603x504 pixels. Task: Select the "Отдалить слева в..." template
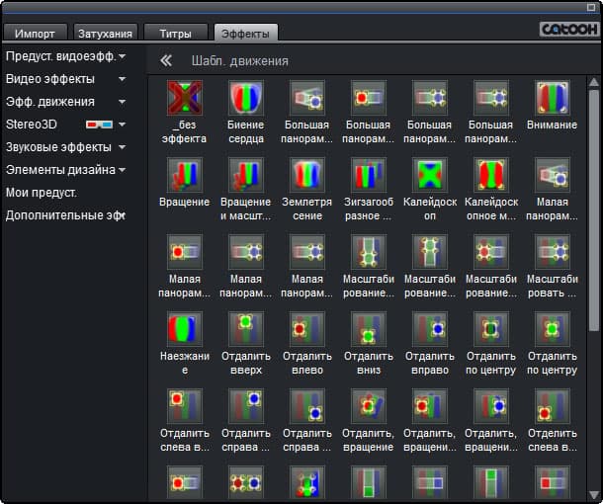[185, 406]
